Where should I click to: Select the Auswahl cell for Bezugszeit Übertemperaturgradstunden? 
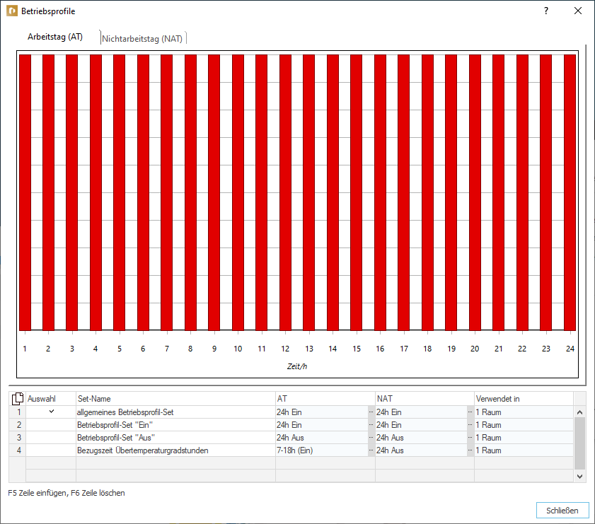pos(51,450)
